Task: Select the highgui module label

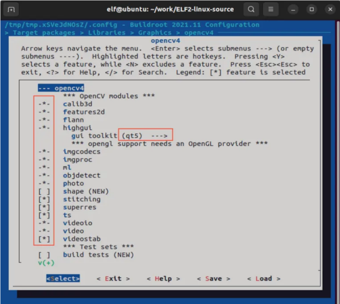Action: pos(77,128)
